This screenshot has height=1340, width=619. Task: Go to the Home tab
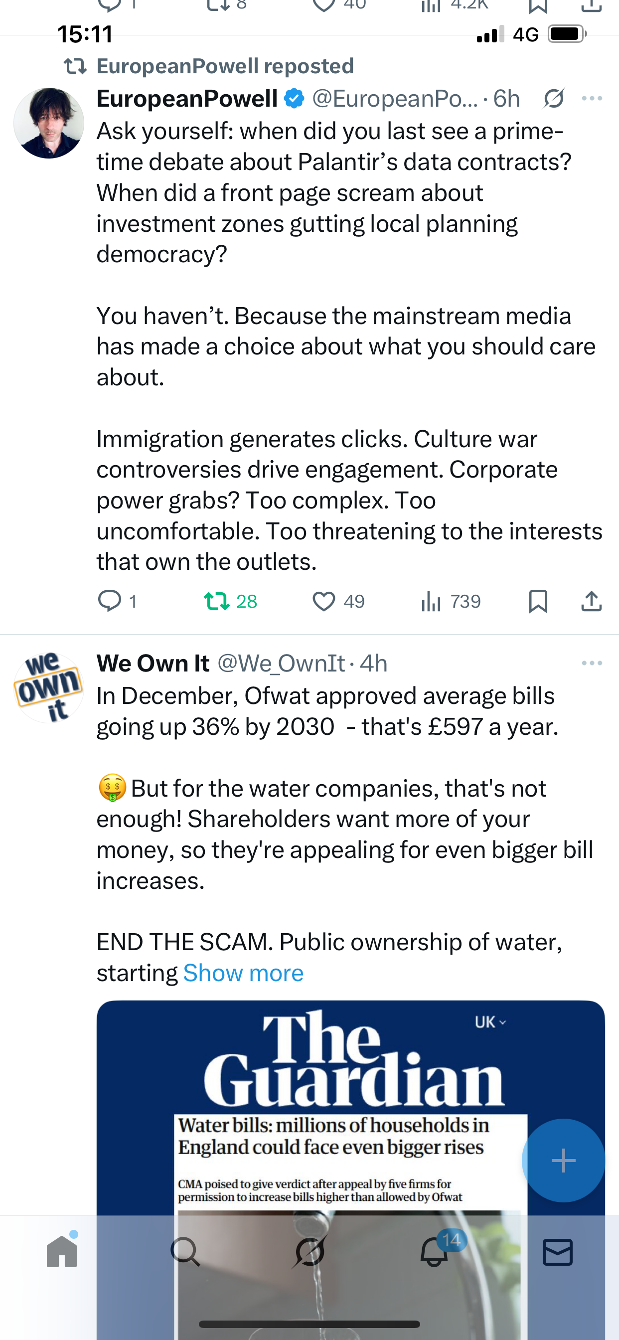click(62, 1251)
